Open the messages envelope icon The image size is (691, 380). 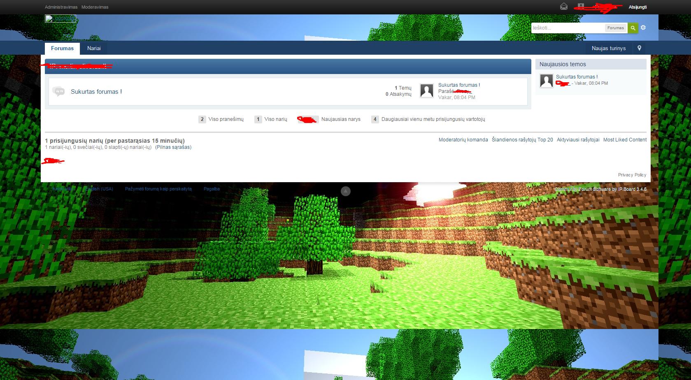pyautogui.click(x=564, y=7)
